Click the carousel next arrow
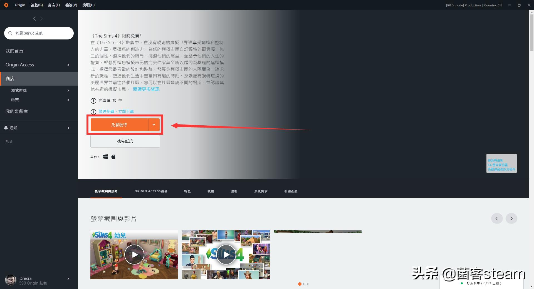The width and height of the screenshot is (534, 289). click(511, 218)
